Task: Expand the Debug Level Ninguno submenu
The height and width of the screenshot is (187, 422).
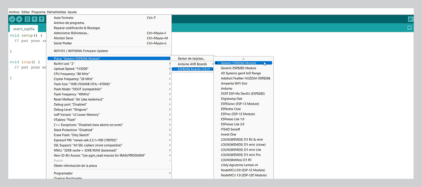Action: click(109, 109)
